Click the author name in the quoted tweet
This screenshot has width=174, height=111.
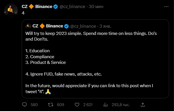[x=48, y=26]
